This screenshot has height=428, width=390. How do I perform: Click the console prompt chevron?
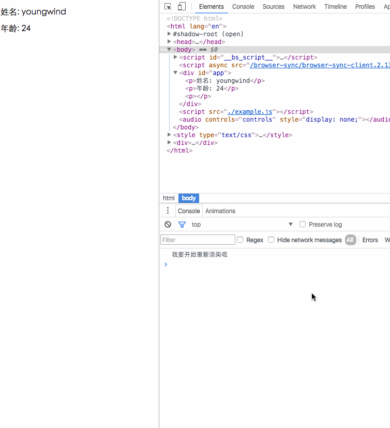point(166,264)
